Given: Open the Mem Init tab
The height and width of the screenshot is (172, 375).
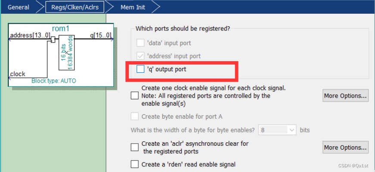Looking at the screenshot, I should point(132,7).
